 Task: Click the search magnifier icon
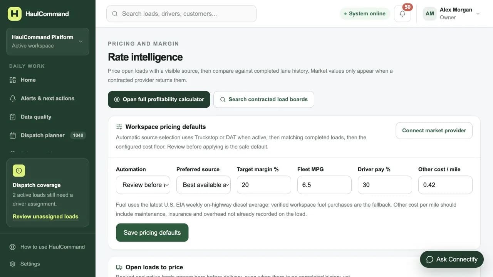(x=115, y=14)
